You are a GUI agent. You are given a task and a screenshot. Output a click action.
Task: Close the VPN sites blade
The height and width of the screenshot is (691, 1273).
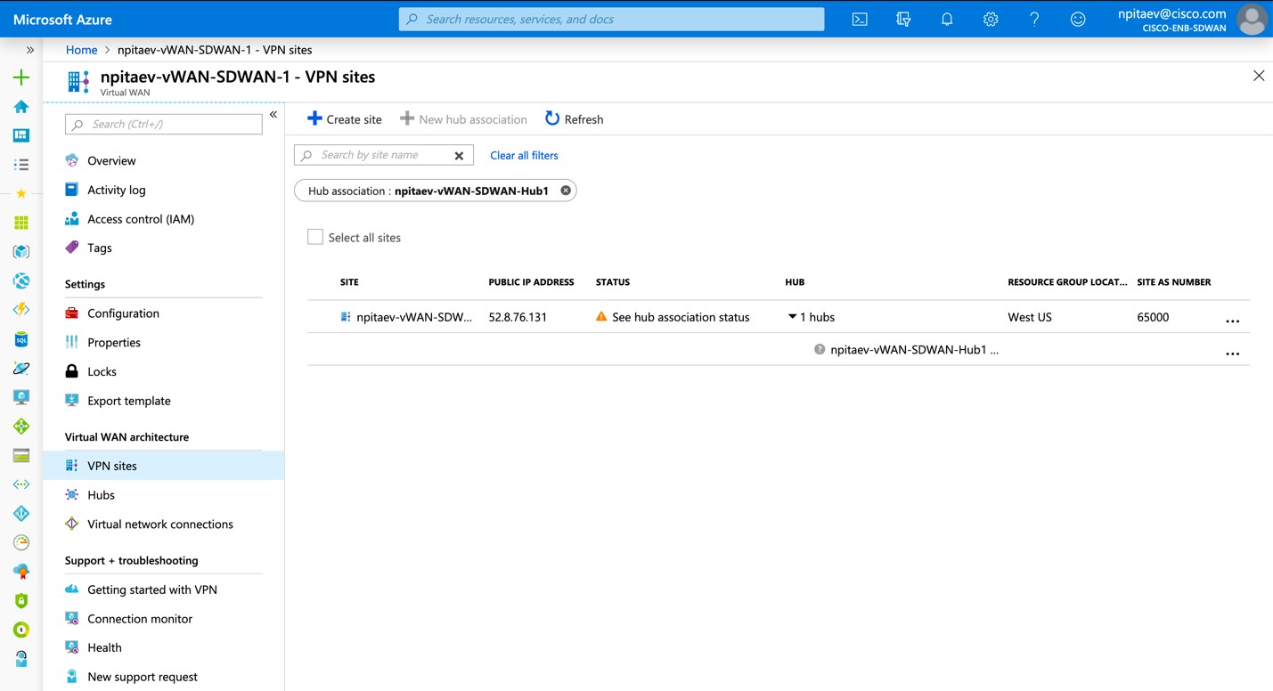click(x=1259, y=76)
